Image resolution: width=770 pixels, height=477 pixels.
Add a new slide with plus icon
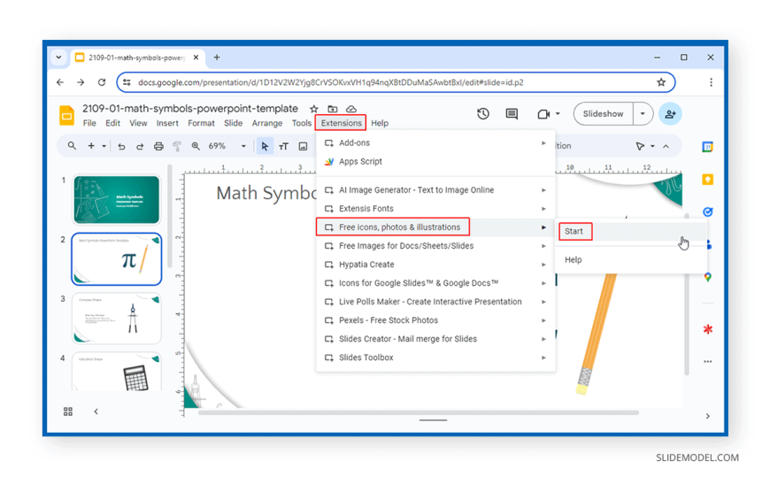pos(91,146)
